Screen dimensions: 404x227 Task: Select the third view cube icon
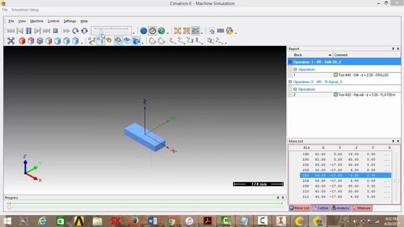(x=40, y=41)
